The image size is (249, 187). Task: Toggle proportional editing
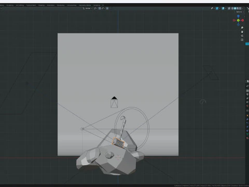[107, 8]
